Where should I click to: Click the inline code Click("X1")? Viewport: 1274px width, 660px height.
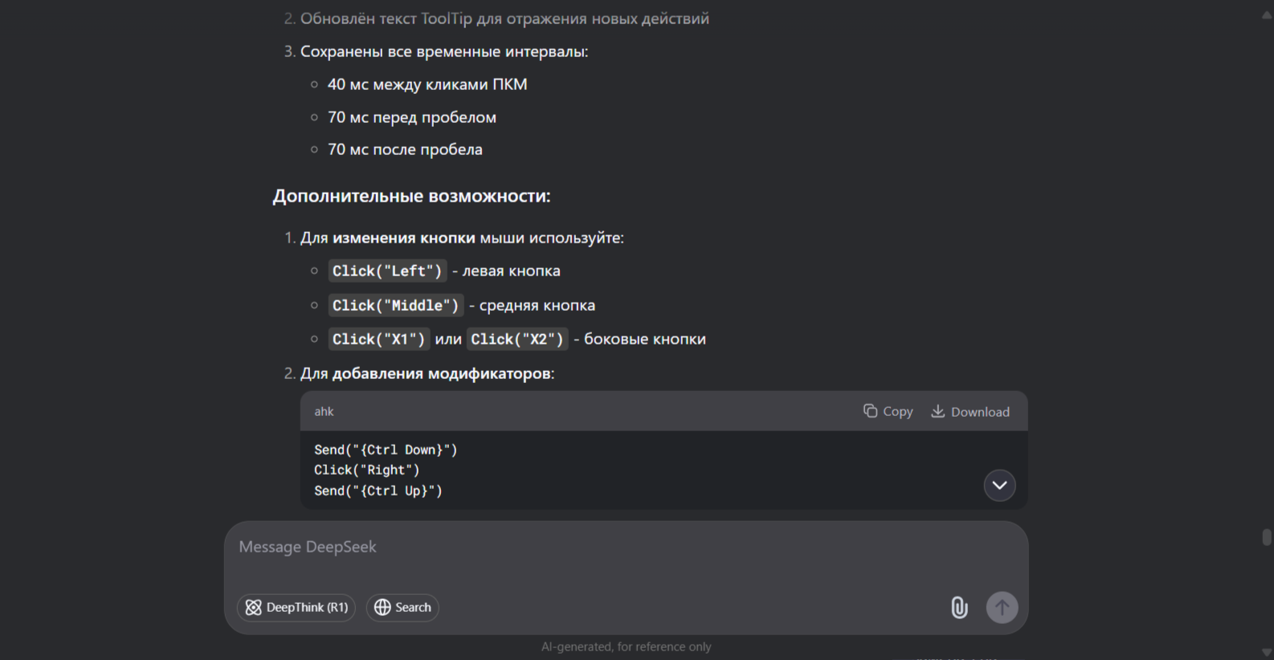coord(378,340)
